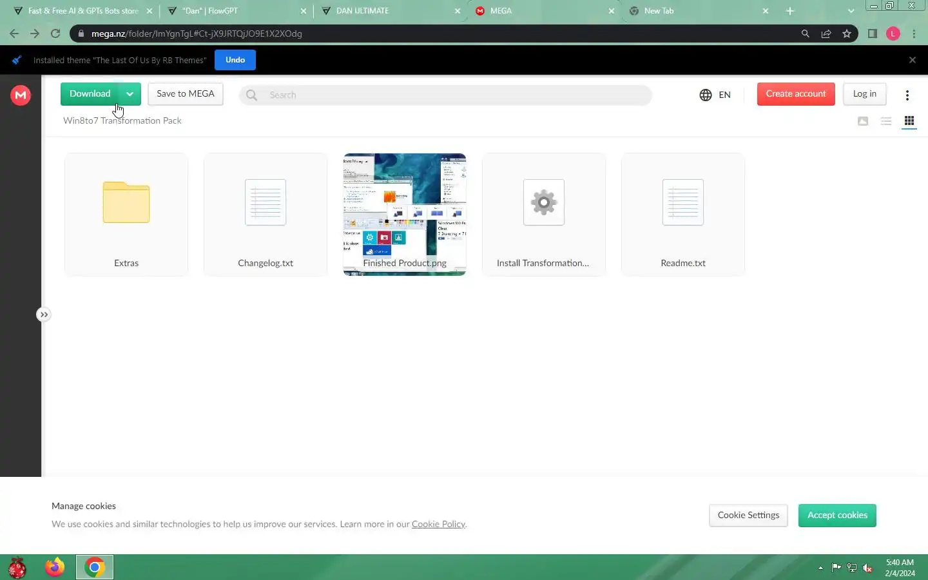
Task: Open the Extras folder
Action: tap(126, 215)
